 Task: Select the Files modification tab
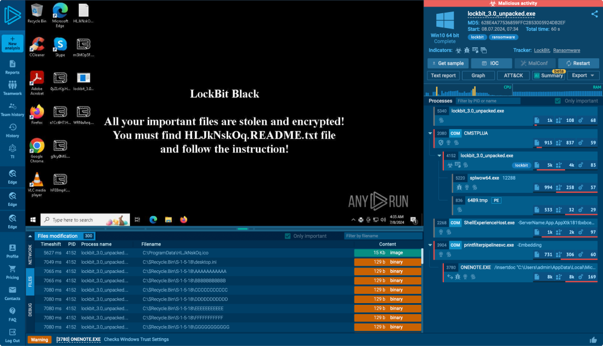tap(65, 236)
